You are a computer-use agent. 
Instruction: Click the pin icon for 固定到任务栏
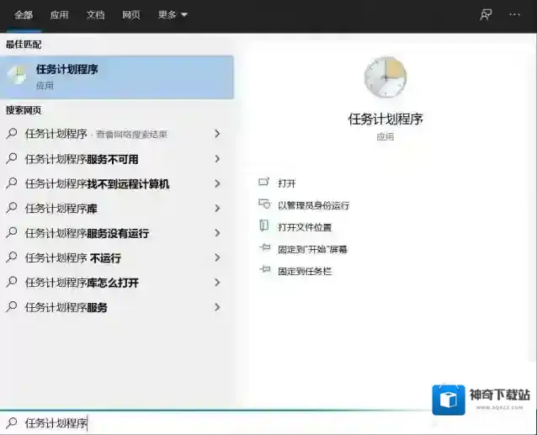coord(264,271)
